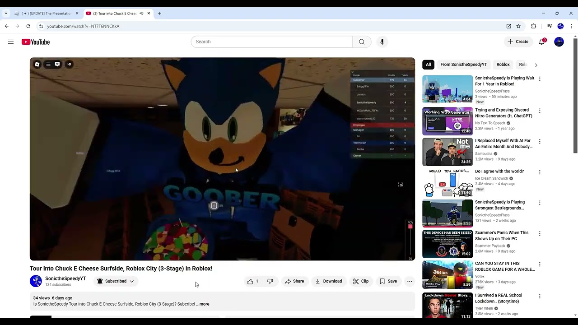Open options for Do I agree video
This screenshot has height=325, width=578.
[x=540, y=172]
